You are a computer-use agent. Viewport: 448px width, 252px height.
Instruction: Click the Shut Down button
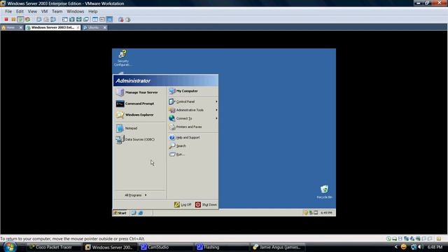click(x=206, y=204)
